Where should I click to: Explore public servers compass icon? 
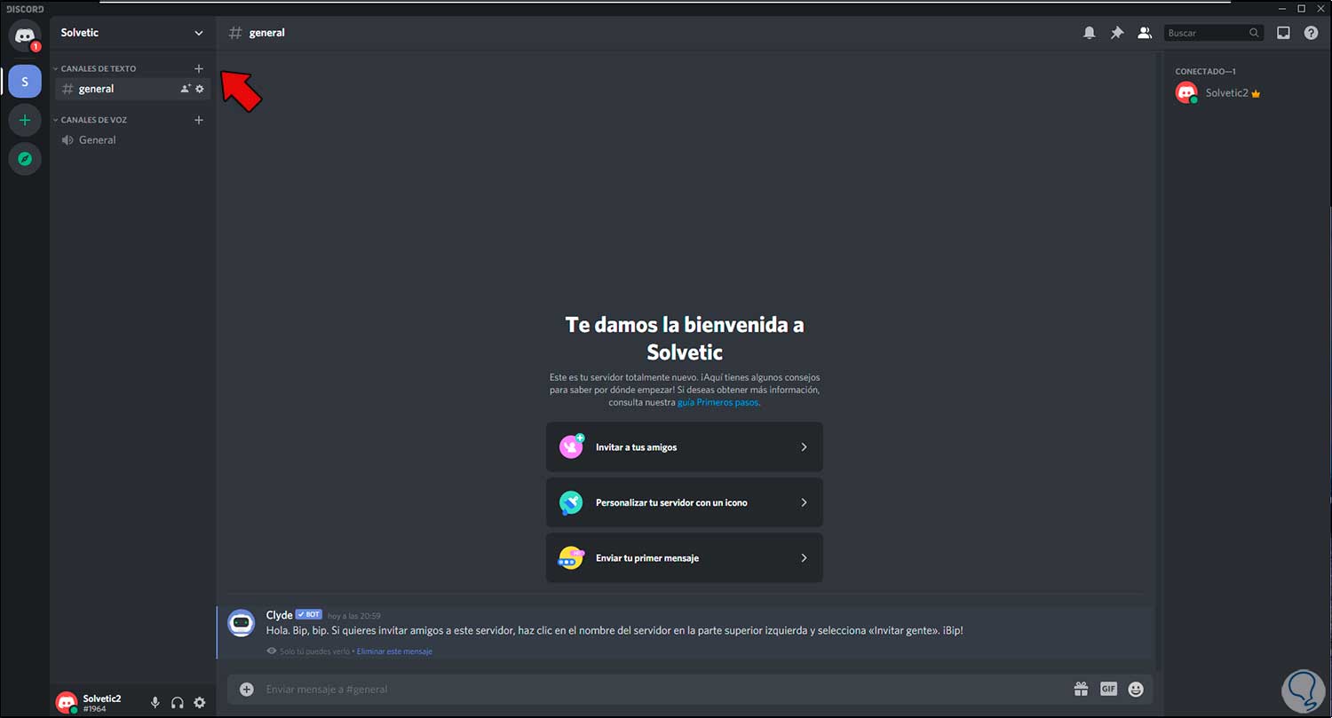pos(25,159)
